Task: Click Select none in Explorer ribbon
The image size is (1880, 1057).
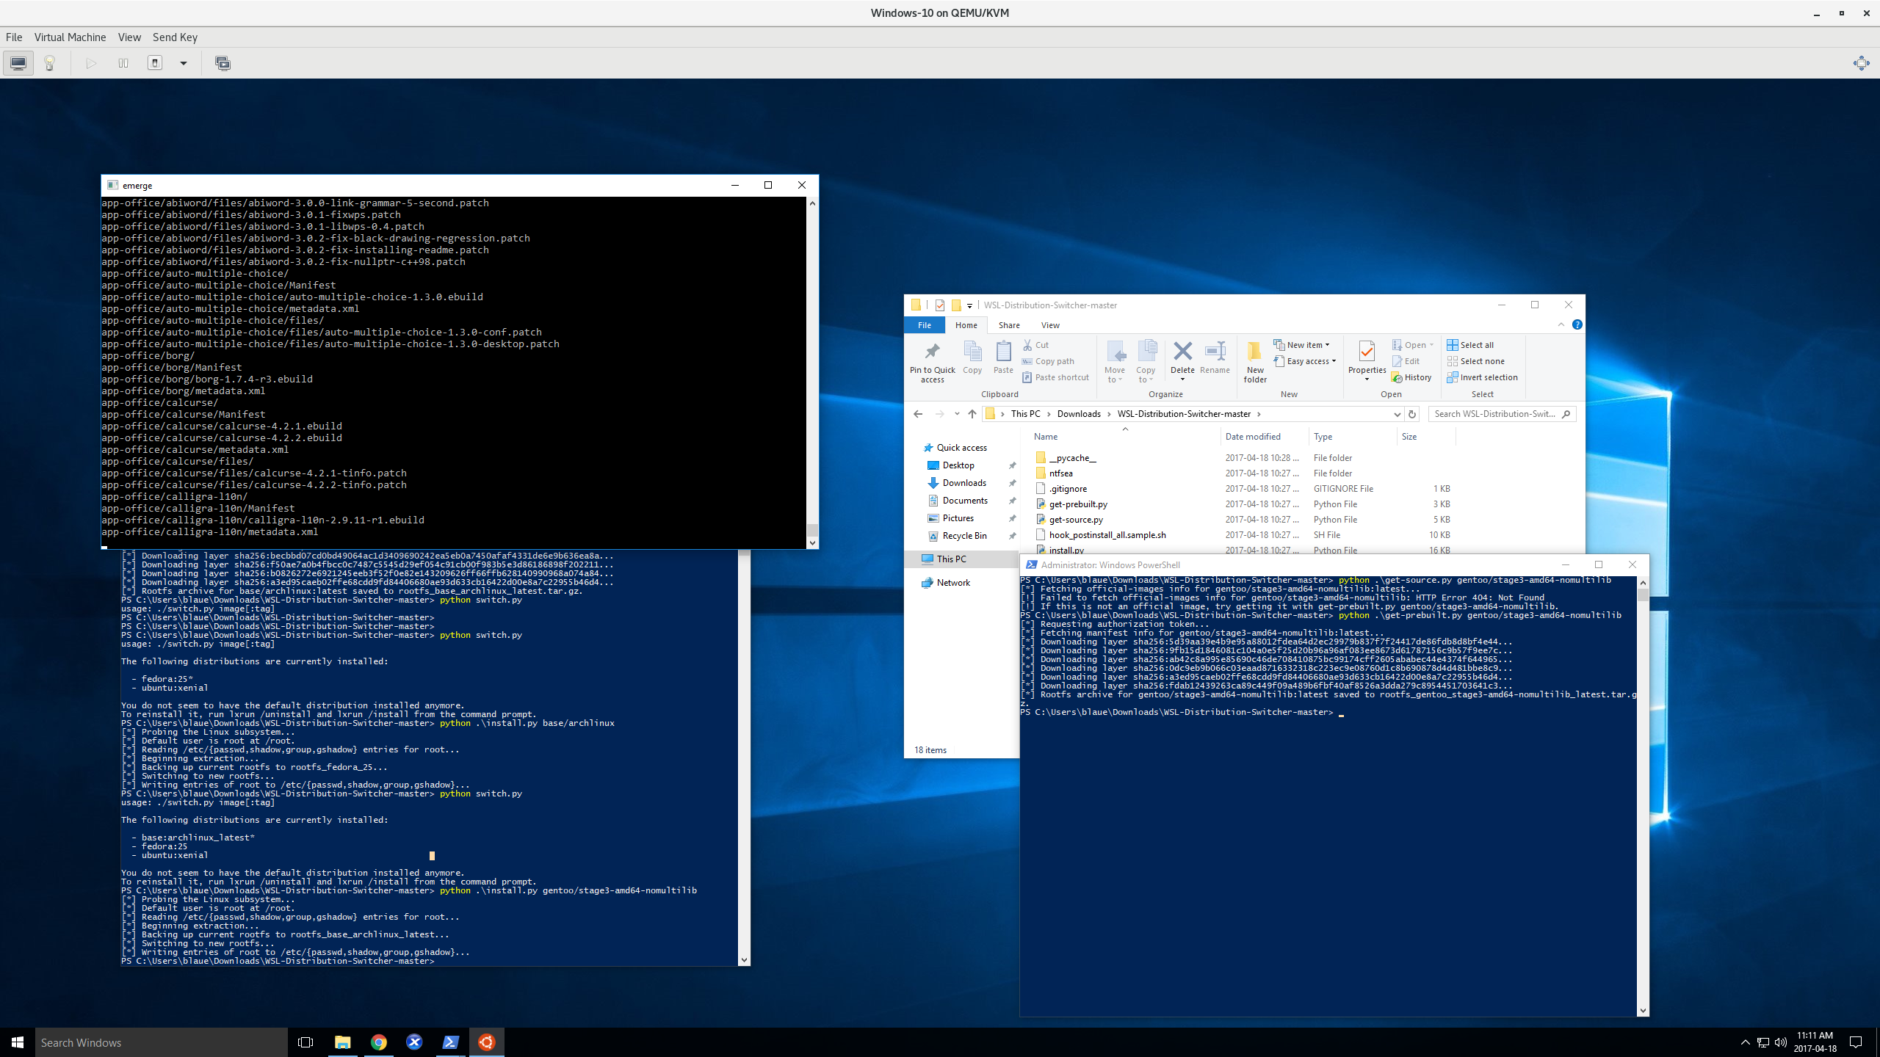Action: point(1475,361)
